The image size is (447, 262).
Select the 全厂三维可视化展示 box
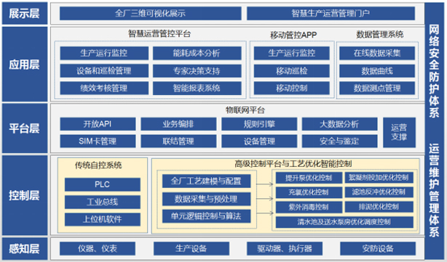[150, 13]
